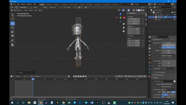Switch to the Sculpting workspace tab
Screen dimensions: 186x105
(x=56, y=5)
